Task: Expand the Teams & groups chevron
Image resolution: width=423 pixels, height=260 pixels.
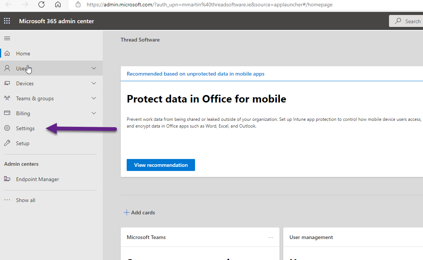Action: click(x=94, y=98)
